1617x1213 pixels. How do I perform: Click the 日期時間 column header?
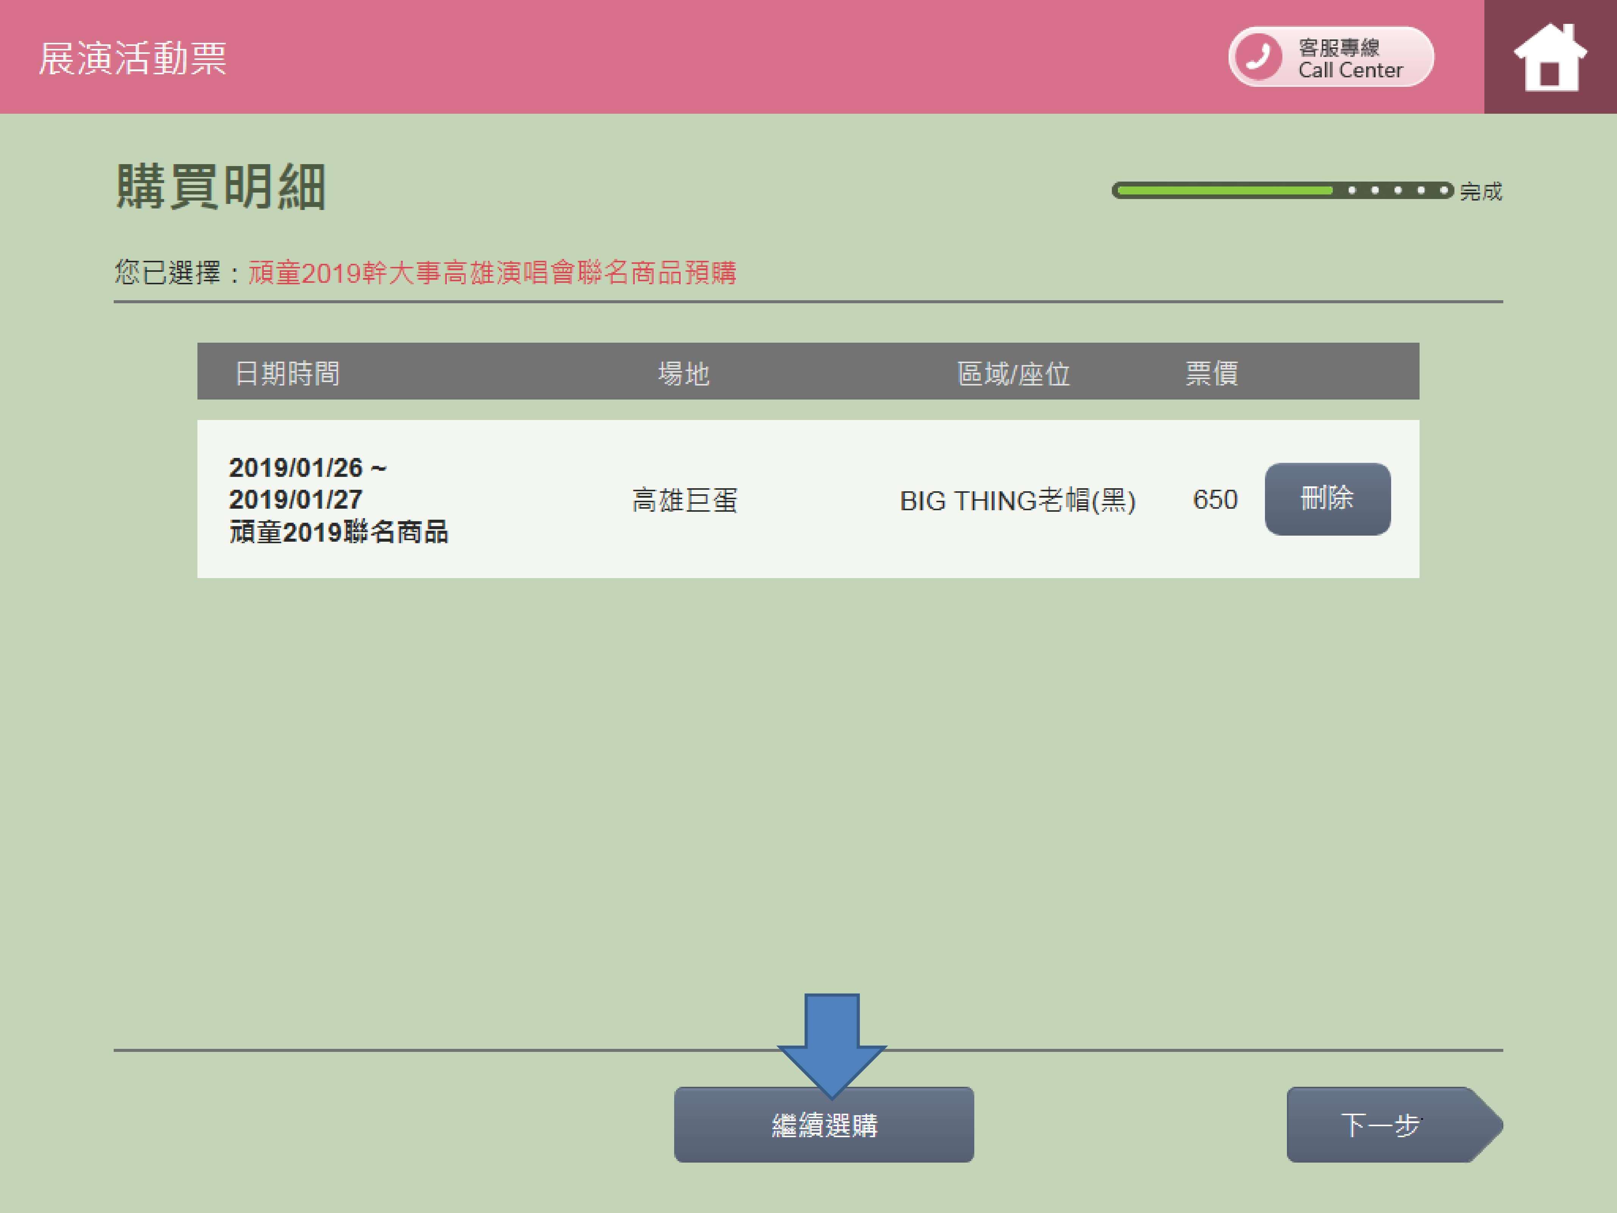point(286,373)
